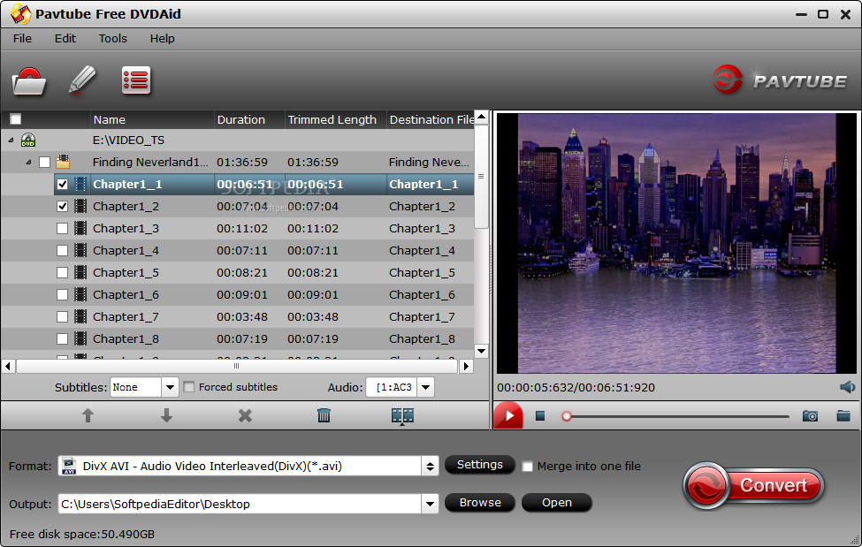Take a snapshot with the camera icon
The height and width of the screenshot is (547, 862).
(810, 415)
